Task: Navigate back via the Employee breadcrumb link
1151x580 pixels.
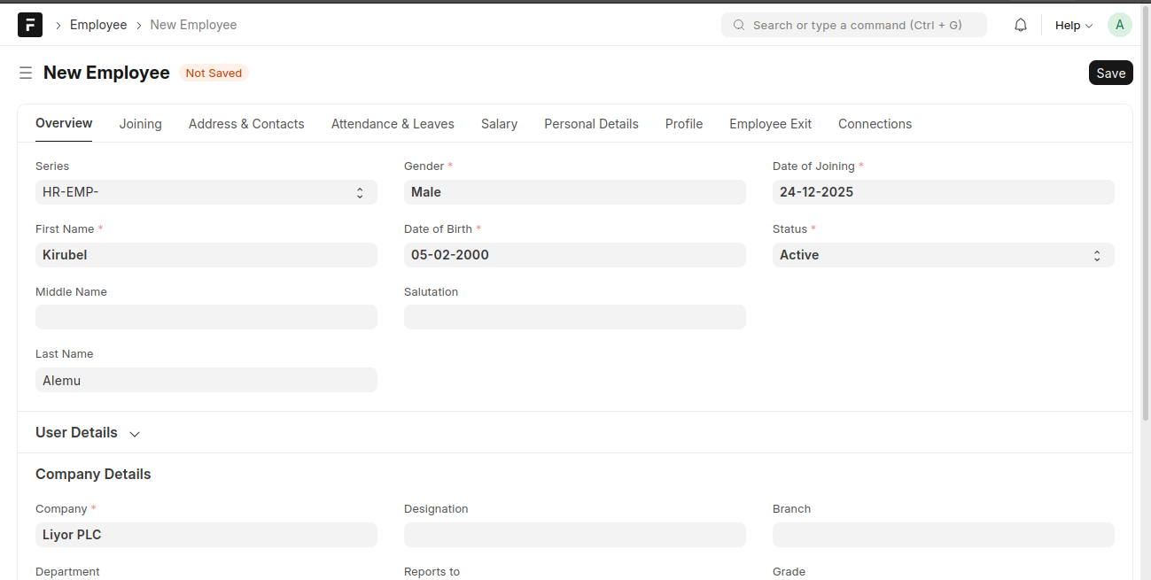Action: pyautogui.click(x=98, y=25)
